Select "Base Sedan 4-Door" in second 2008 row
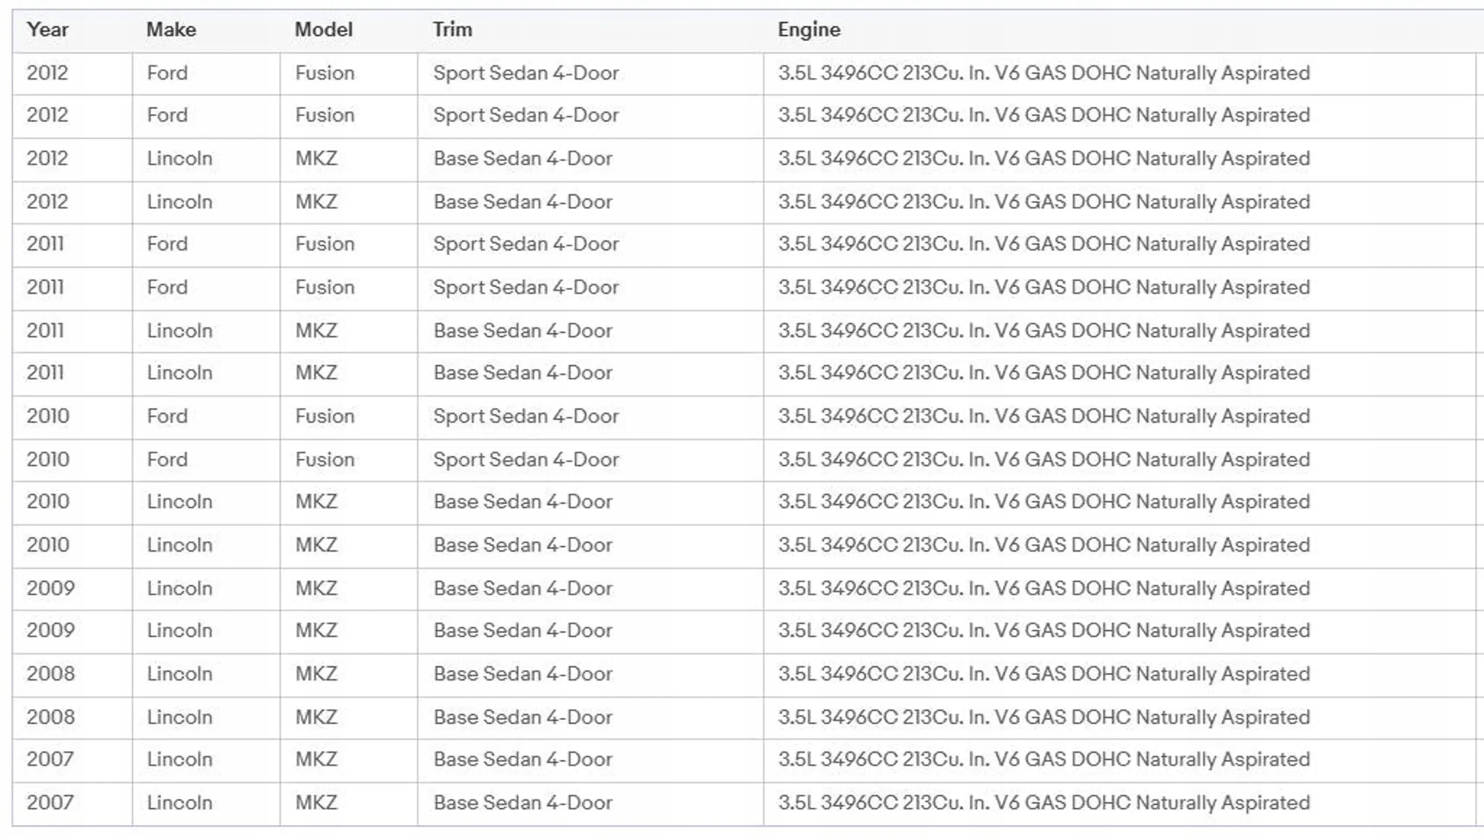Viewport: 1484px width, 837px height. click(x=522, y=717)
